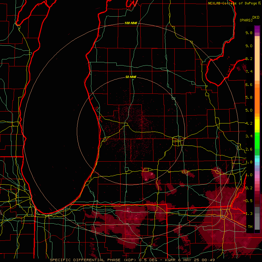Pick the pink color scale segment
This screenshot has height=262, width=262.
(257, 176)
